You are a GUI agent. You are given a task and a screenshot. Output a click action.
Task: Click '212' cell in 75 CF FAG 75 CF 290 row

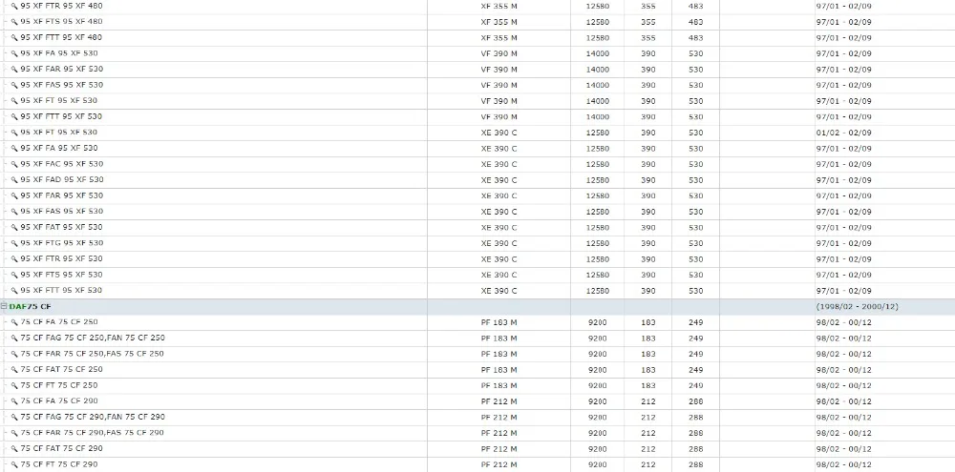point(648,418)
